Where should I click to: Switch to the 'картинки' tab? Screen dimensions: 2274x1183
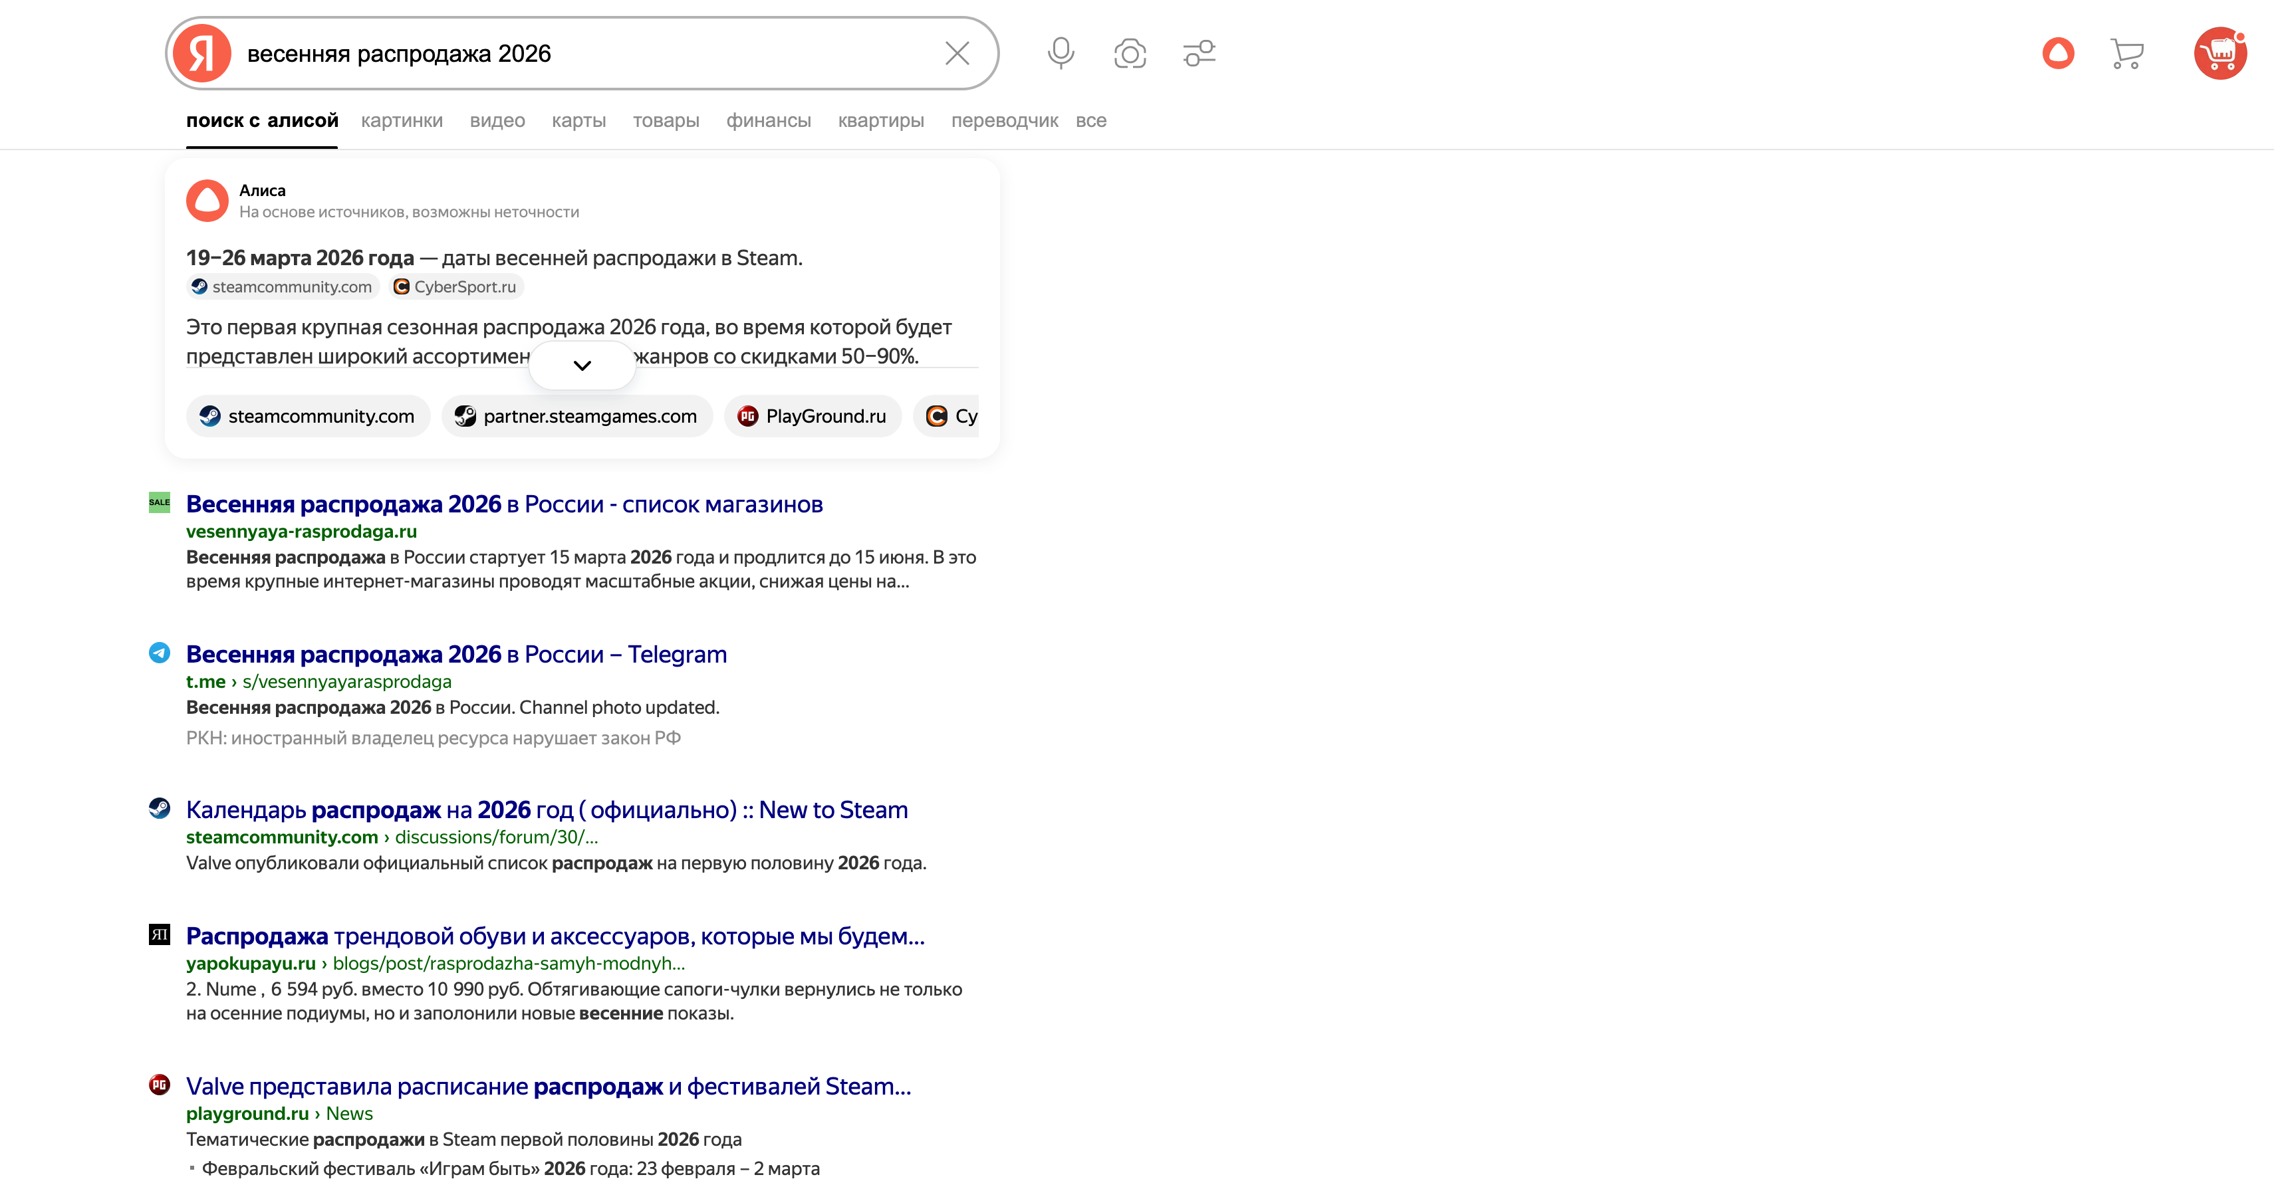pyautogui.click(x=402, y=121)
